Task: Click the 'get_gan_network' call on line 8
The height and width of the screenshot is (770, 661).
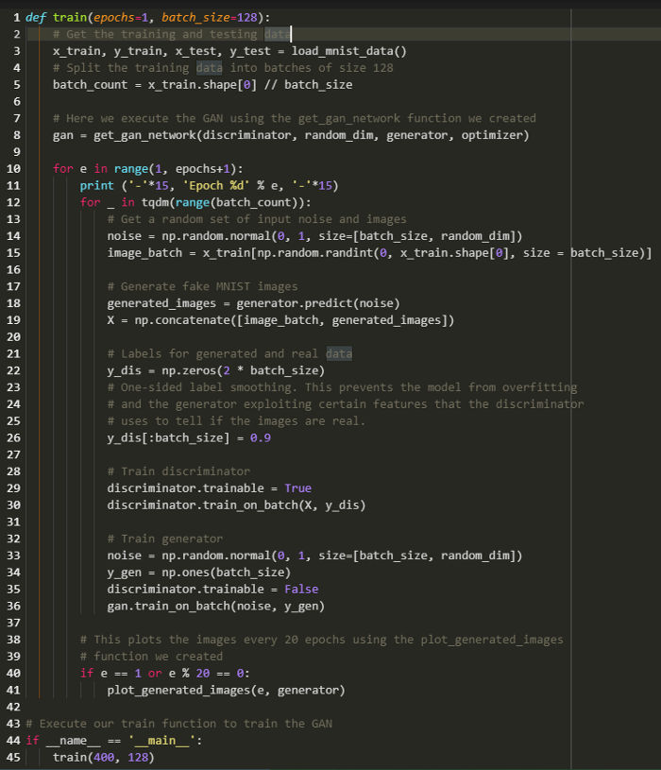Action: [144, 135]
